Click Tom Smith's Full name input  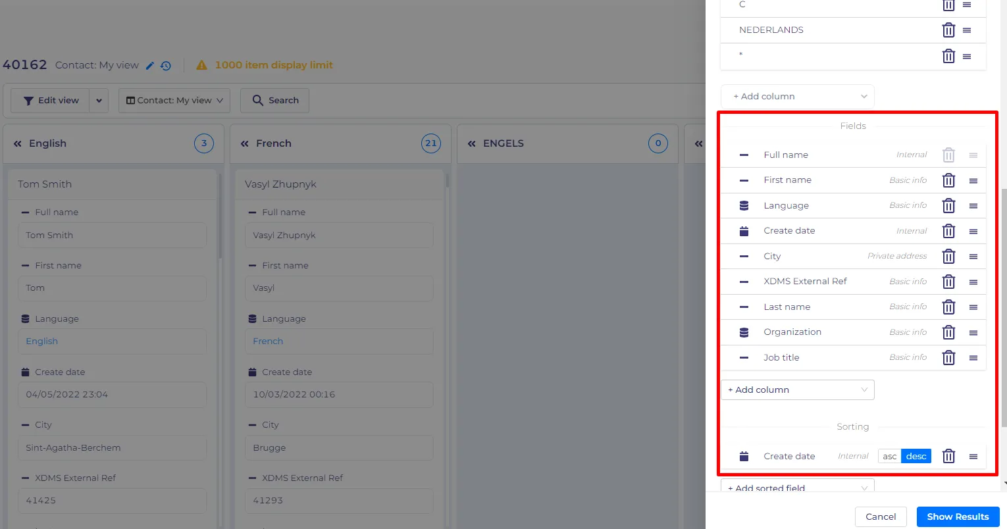[x=112, y=235]
